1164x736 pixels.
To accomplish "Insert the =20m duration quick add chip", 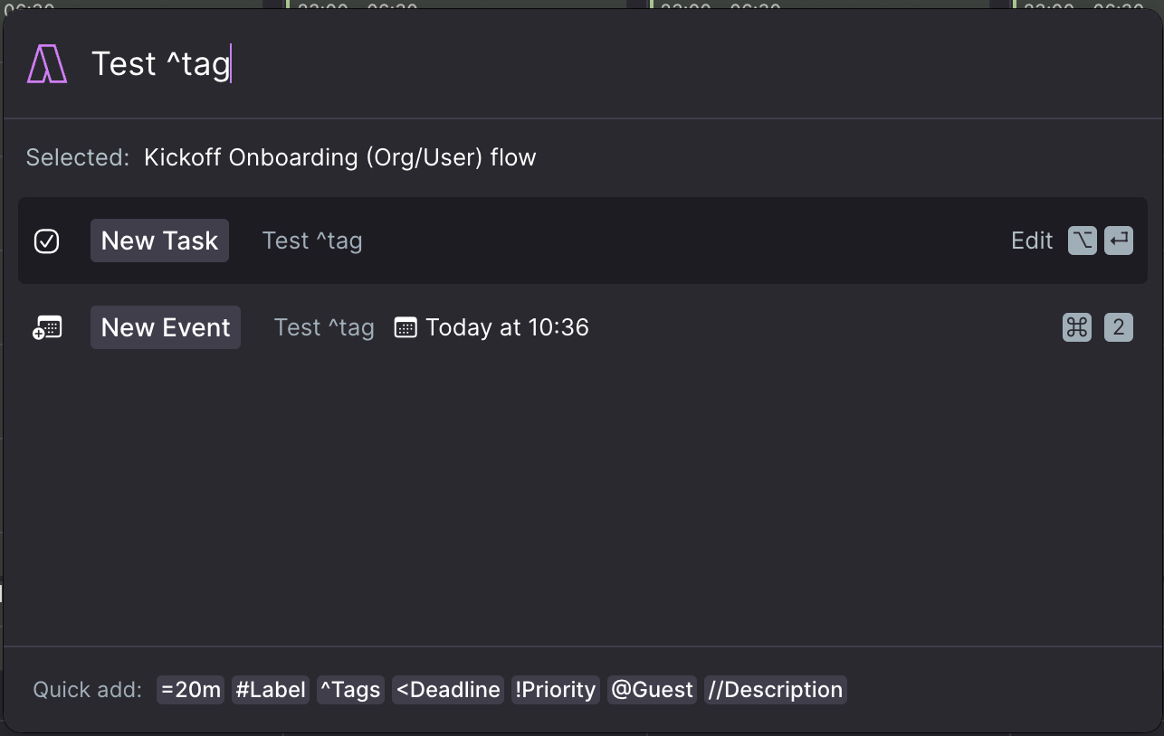I will (x=191, y=690).
